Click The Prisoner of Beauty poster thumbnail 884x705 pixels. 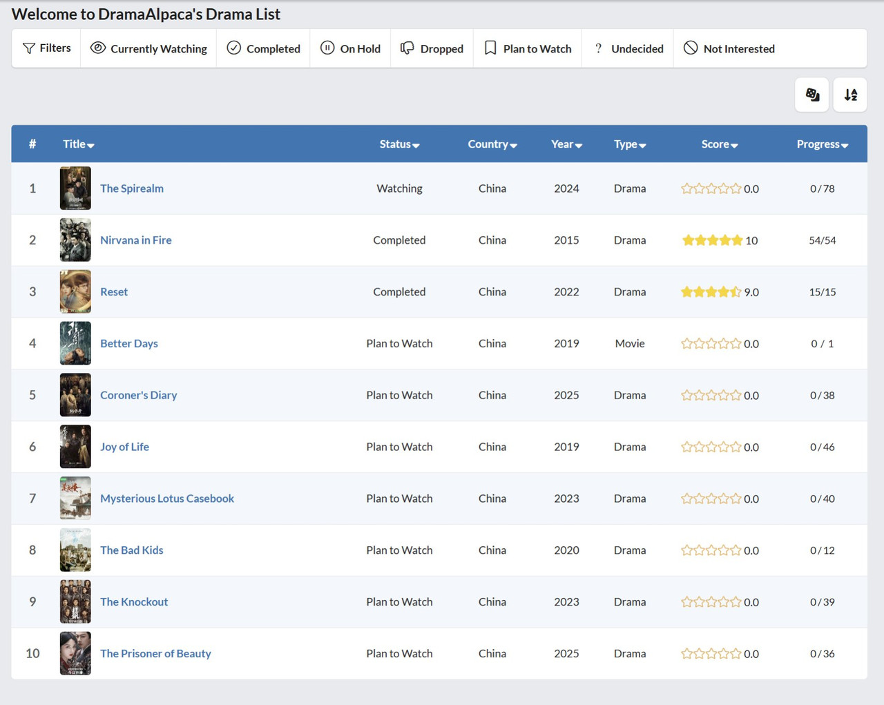tap(75, 654)
